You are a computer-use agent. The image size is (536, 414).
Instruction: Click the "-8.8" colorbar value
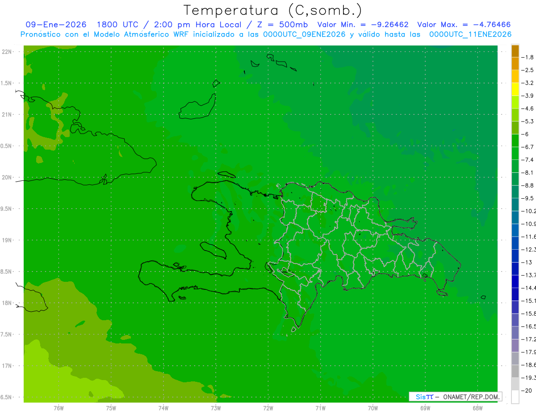pos(528,185)
